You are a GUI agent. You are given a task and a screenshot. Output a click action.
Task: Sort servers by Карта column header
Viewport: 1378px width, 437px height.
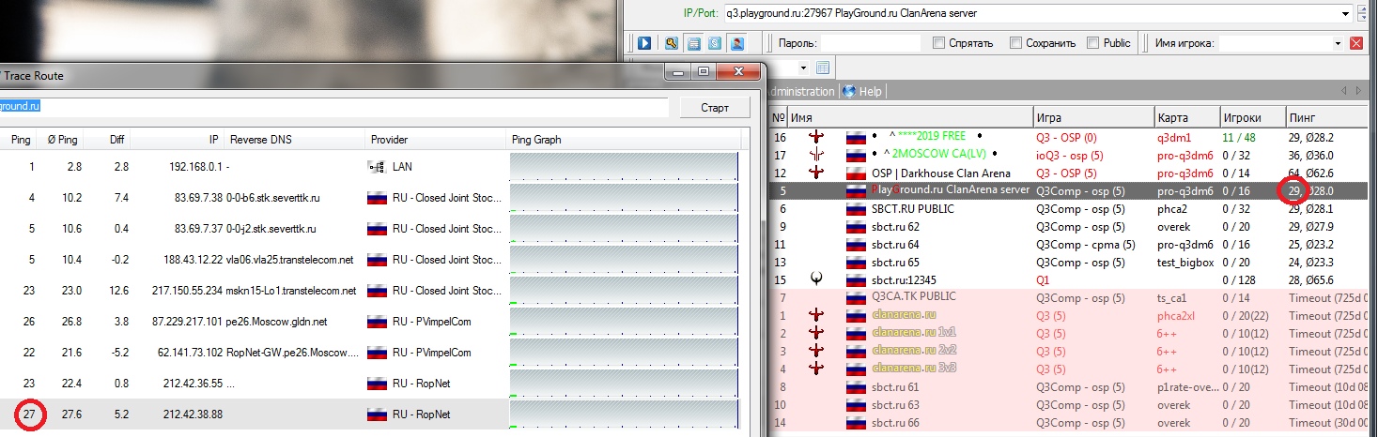pyautogui.click(x=1186, y=117)
